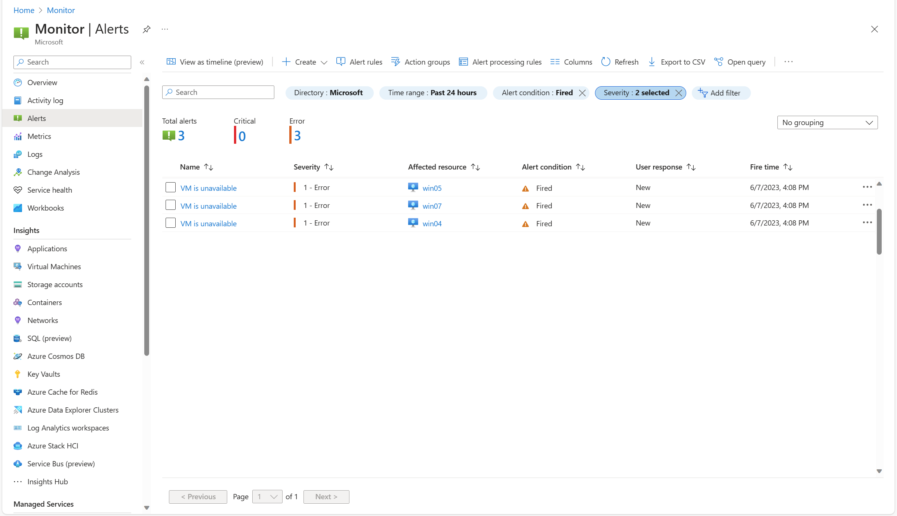Viewport: 897px width, 516px height.
Task: Click the Refresh icon
Action: (x=605, y=62)
